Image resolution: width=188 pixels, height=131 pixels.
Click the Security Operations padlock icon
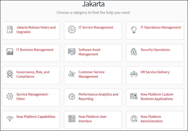134,52
